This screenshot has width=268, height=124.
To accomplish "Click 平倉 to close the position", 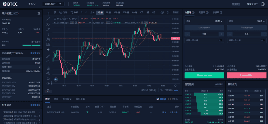I will pos(164,112).
